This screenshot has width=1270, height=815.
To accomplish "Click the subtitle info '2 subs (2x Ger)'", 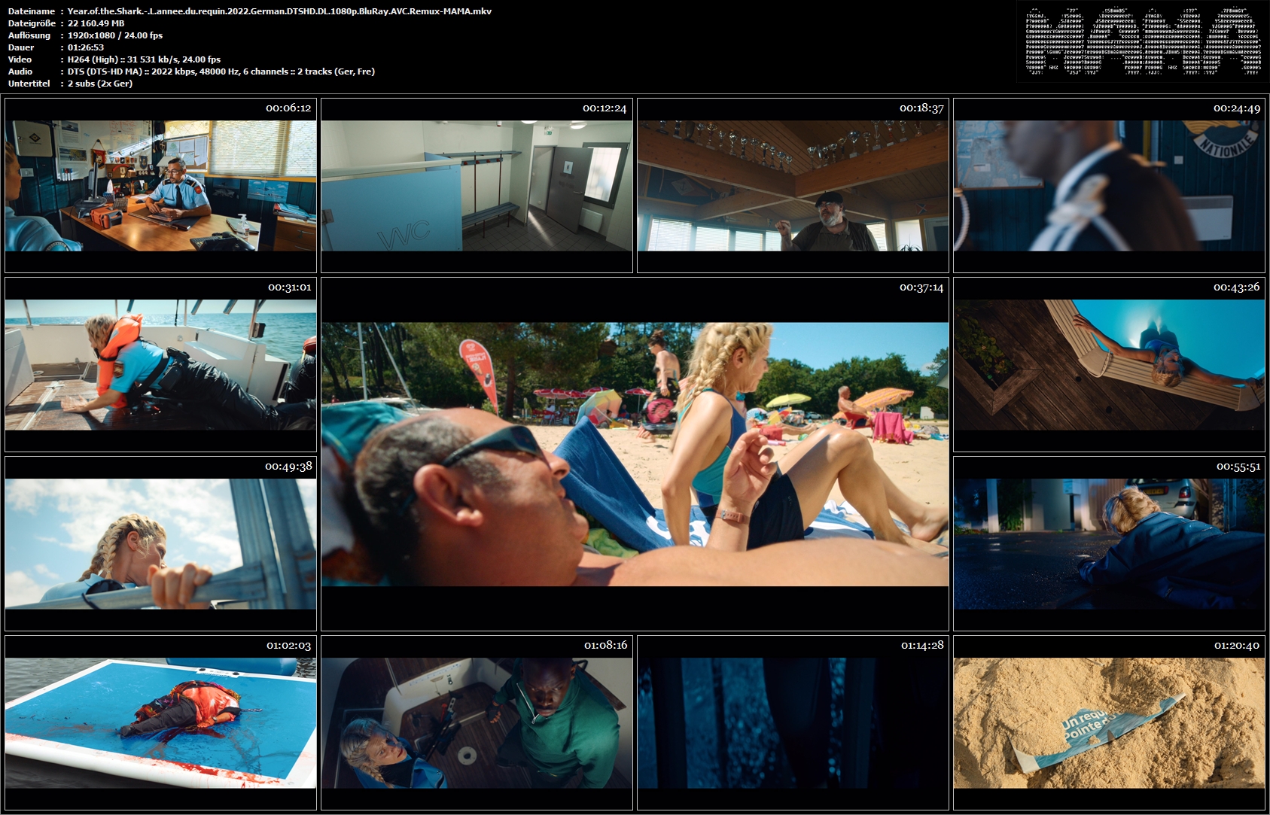I will 100,84.
